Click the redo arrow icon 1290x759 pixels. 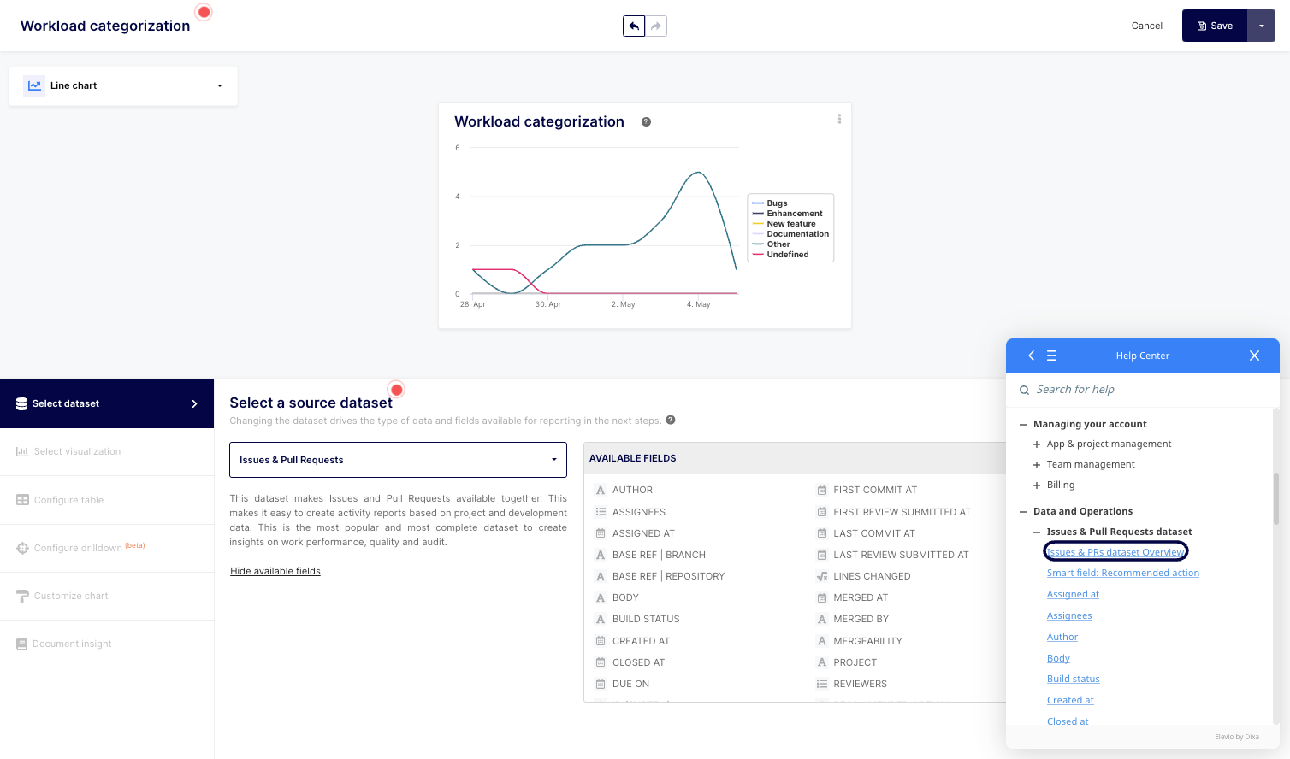click(x=656, y=26)
